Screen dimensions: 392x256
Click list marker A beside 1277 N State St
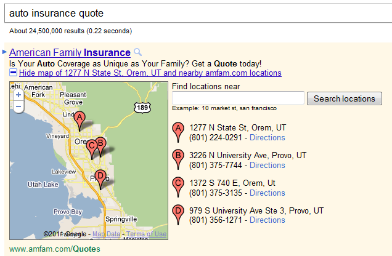(x=179, y=131)
